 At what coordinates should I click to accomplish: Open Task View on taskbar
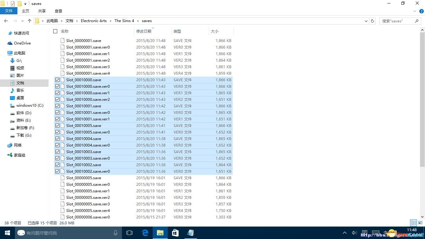tap(129, 233)
